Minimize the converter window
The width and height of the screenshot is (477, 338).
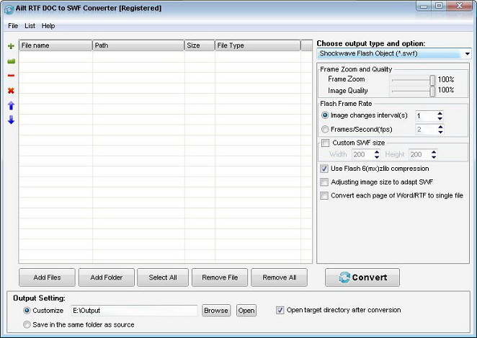click(424, 6)
